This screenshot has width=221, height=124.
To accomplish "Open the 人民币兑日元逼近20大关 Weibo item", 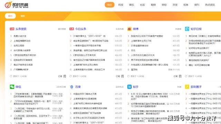I will tap(143, 55).
